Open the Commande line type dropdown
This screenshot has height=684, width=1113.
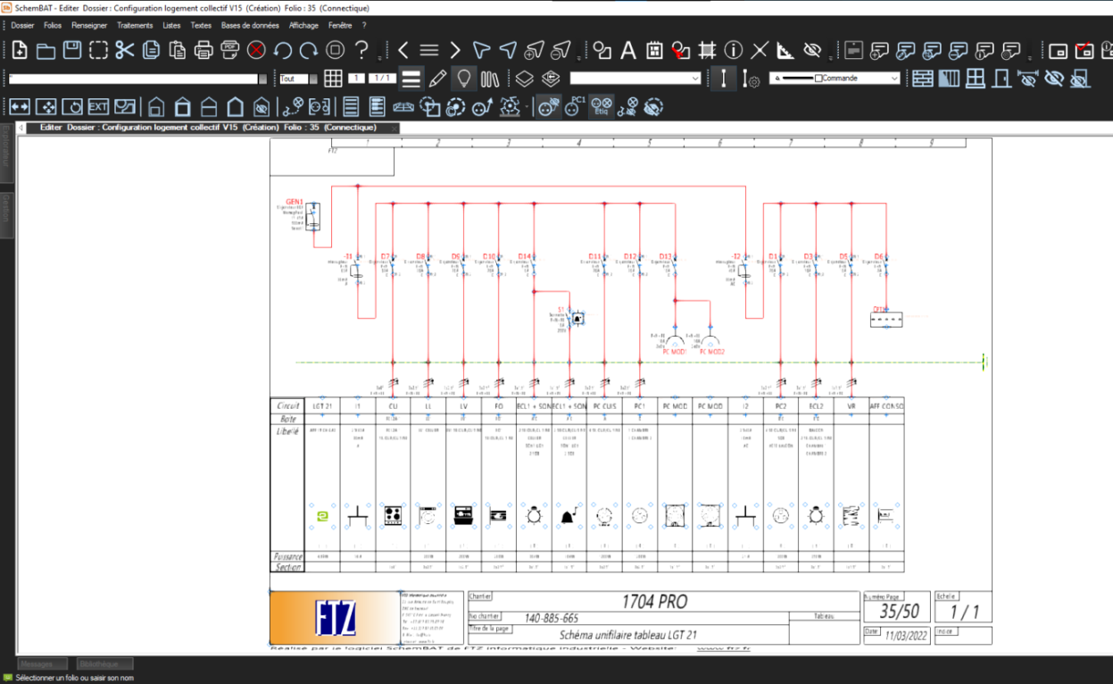pyautogui.click(x=835, y=79)
